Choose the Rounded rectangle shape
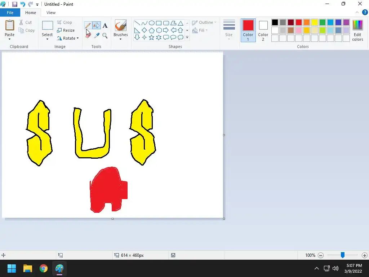The height and width of the screenshot is (277, 369). [166, 23]
